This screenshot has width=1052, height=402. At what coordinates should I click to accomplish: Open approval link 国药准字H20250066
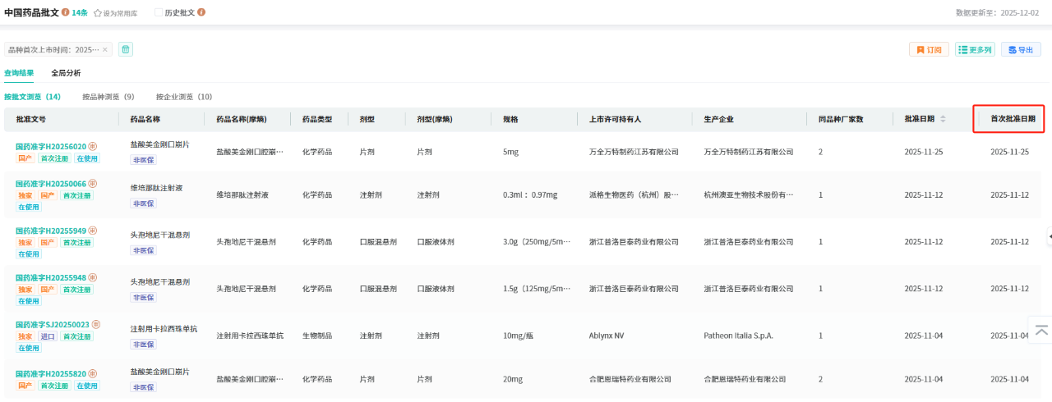coord(51,184)
